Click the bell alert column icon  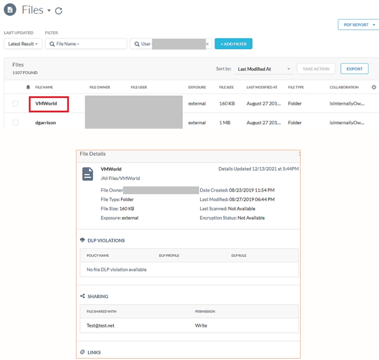pos(28,87)
